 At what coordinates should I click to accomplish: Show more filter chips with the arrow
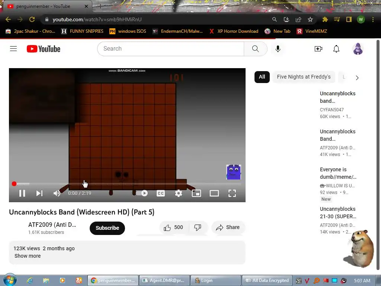click(357, 78)
